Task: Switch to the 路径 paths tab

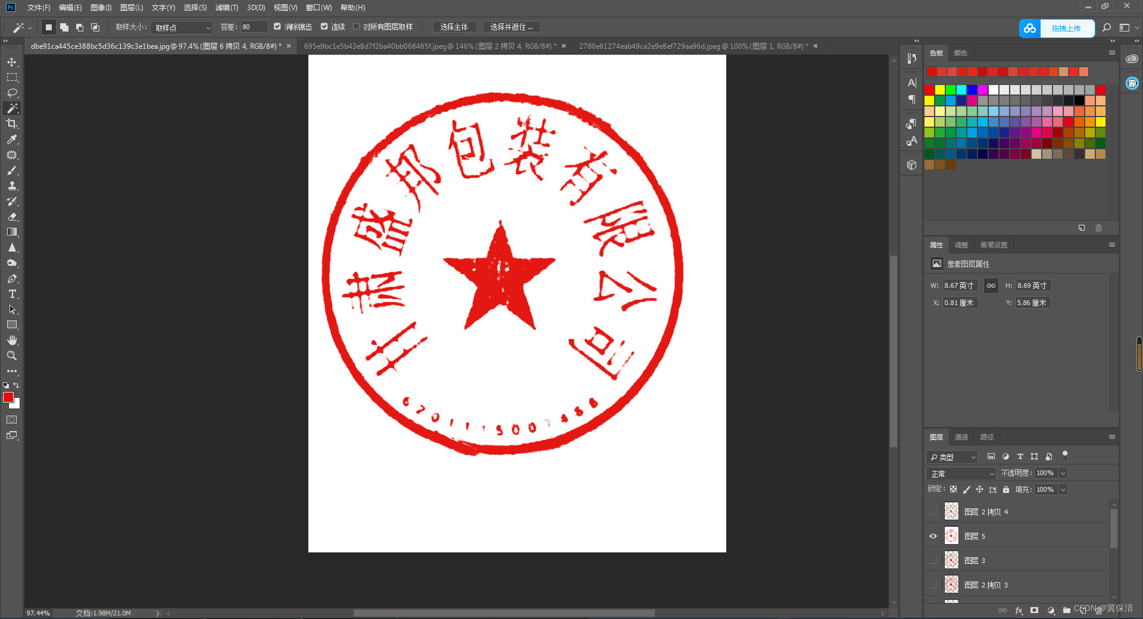Action: pos(987,437)
